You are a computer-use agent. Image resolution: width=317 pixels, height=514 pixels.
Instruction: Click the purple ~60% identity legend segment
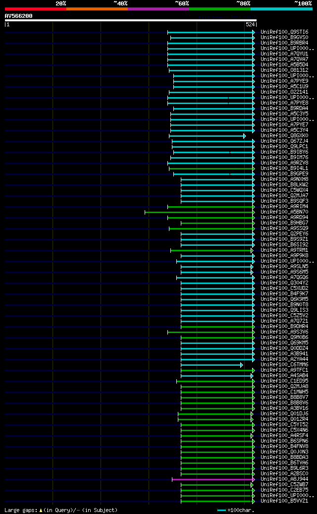(x=158, y=9)
